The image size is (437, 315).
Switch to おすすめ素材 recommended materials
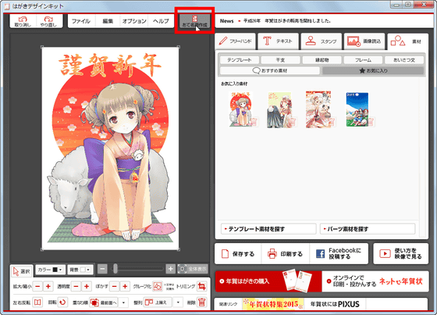269,70
